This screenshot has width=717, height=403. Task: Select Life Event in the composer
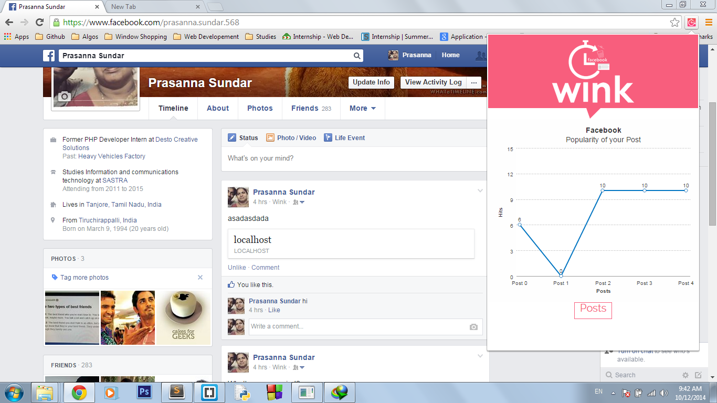(344, 138)
